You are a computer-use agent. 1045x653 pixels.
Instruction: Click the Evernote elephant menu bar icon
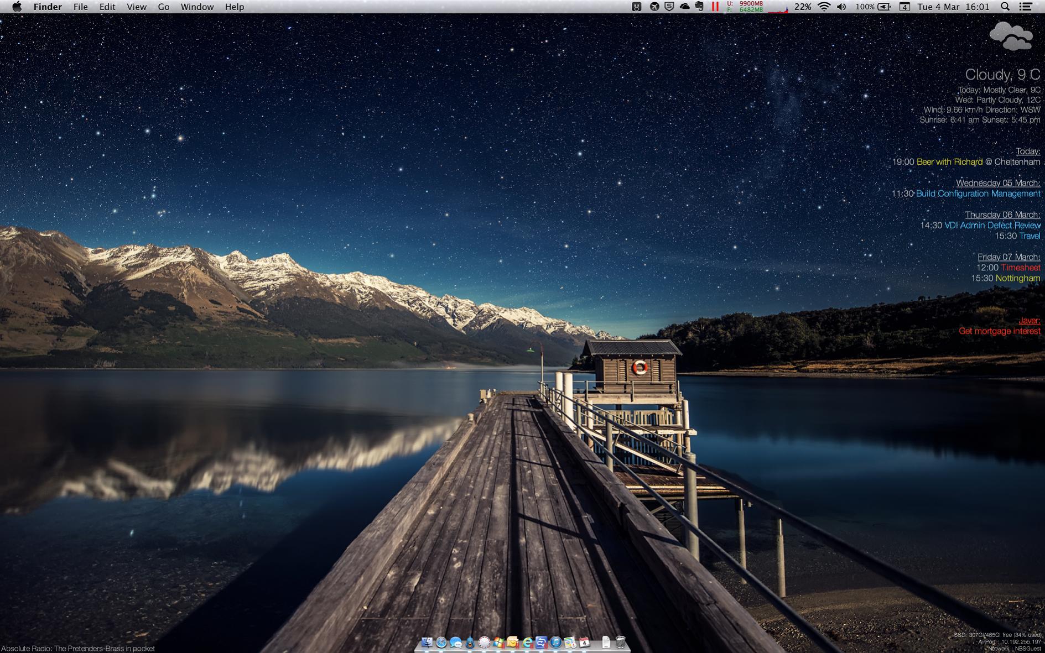[699, 7]
